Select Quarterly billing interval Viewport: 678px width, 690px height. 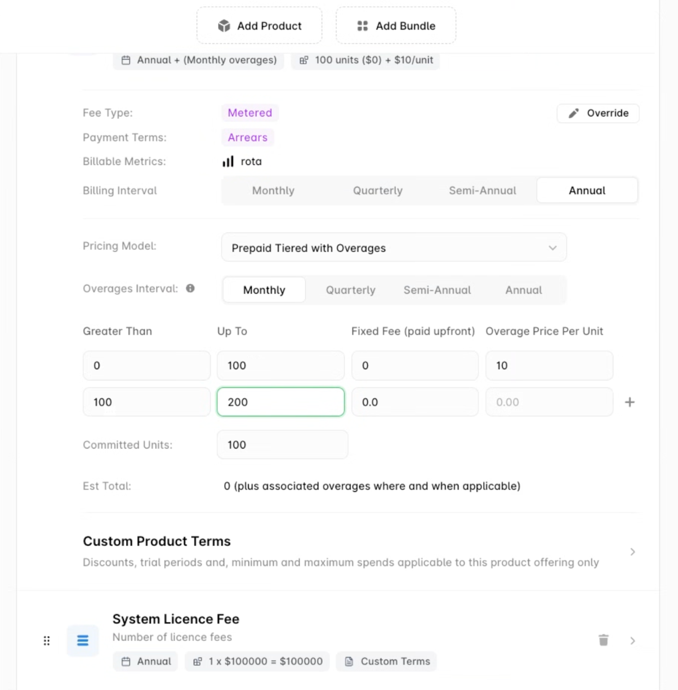(377, 190)
